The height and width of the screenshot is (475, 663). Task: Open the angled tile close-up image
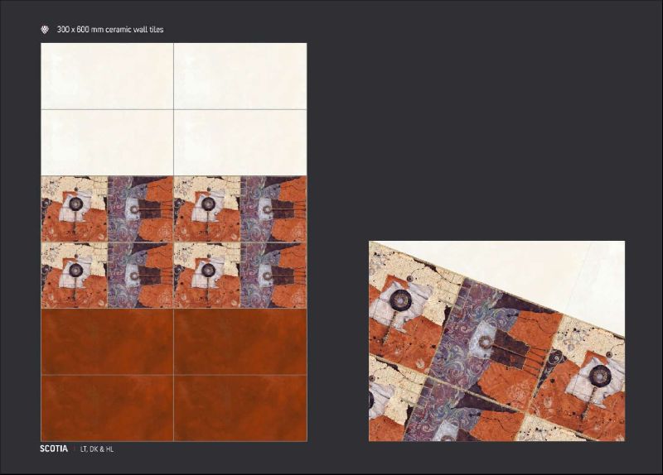coord(496,341)
